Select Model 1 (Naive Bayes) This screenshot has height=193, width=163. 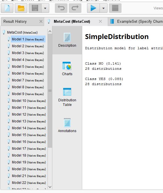(28, 39)
